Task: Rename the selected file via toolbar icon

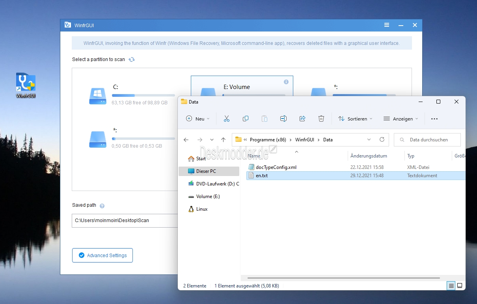Action: [283, 119]
